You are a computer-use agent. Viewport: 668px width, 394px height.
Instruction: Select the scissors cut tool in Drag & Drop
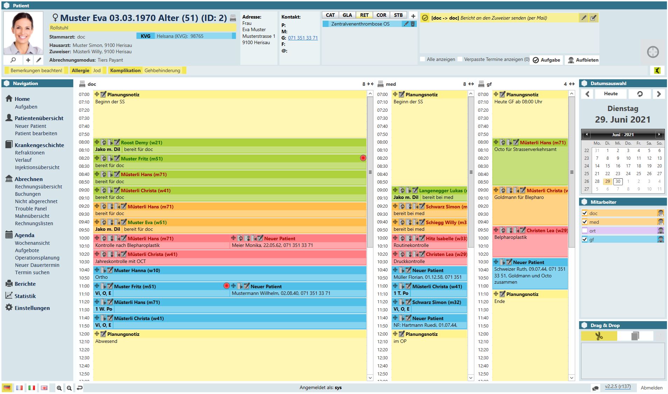[x=599, y=336]
